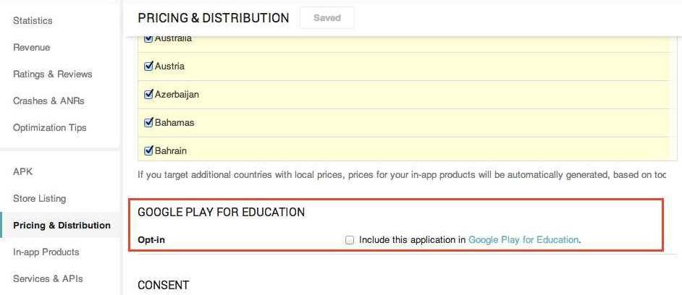682x295 pixels.
Task: Open Store Listing section
Action: (x=39, y=198)
